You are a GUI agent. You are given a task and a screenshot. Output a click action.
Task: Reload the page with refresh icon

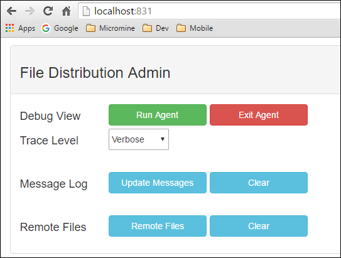coord(48,11)
